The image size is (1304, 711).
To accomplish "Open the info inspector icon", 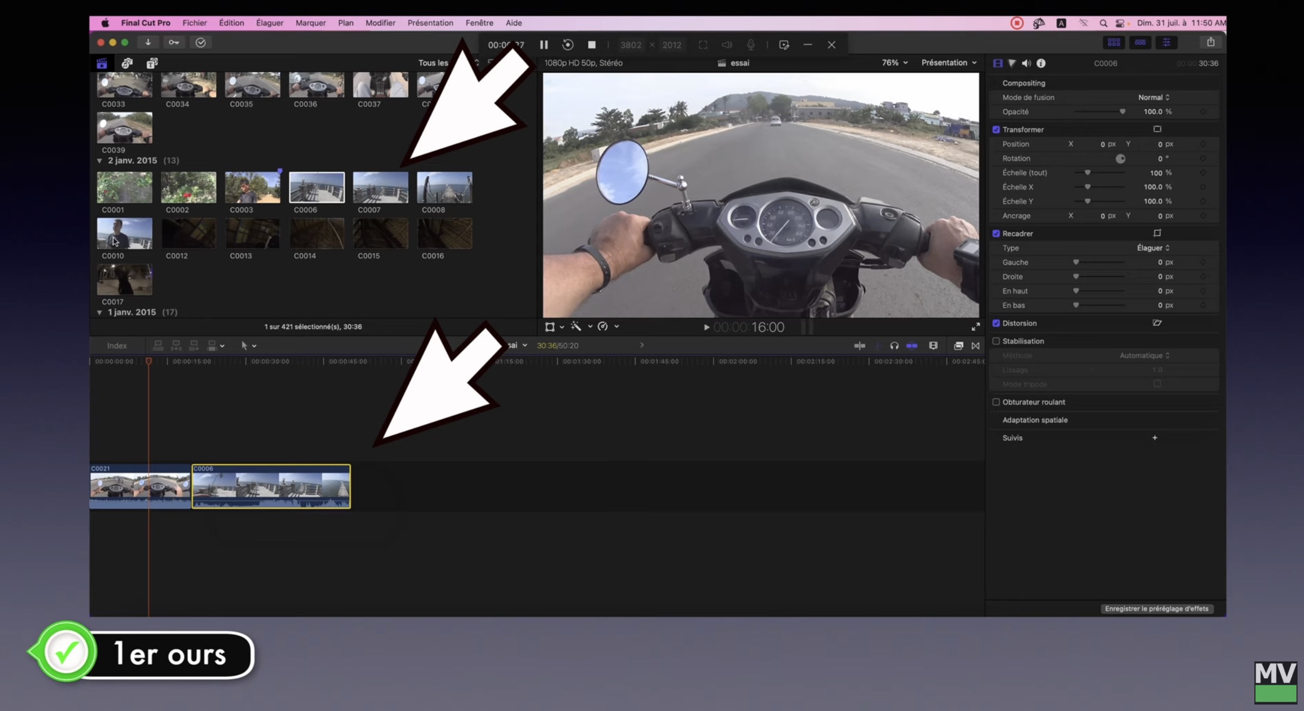I will coord(1041,64).
